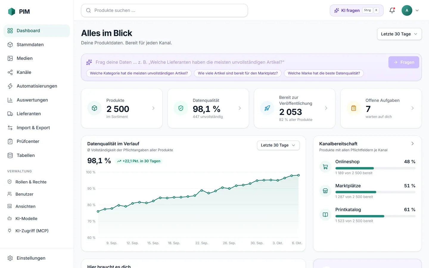Click the Einstellungen gear icon

(x=10, y=258)
